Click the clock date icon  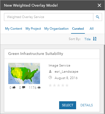pyautogui.click(x=50, y=77)
